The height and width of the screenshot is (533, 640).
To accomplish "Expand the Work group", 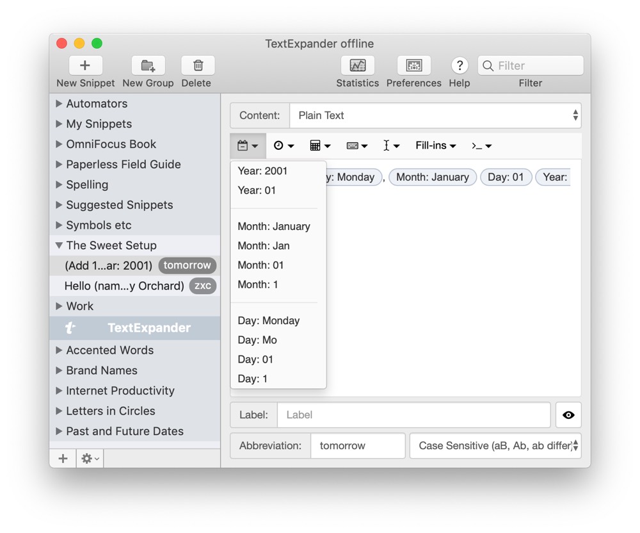I will [59, 306].
